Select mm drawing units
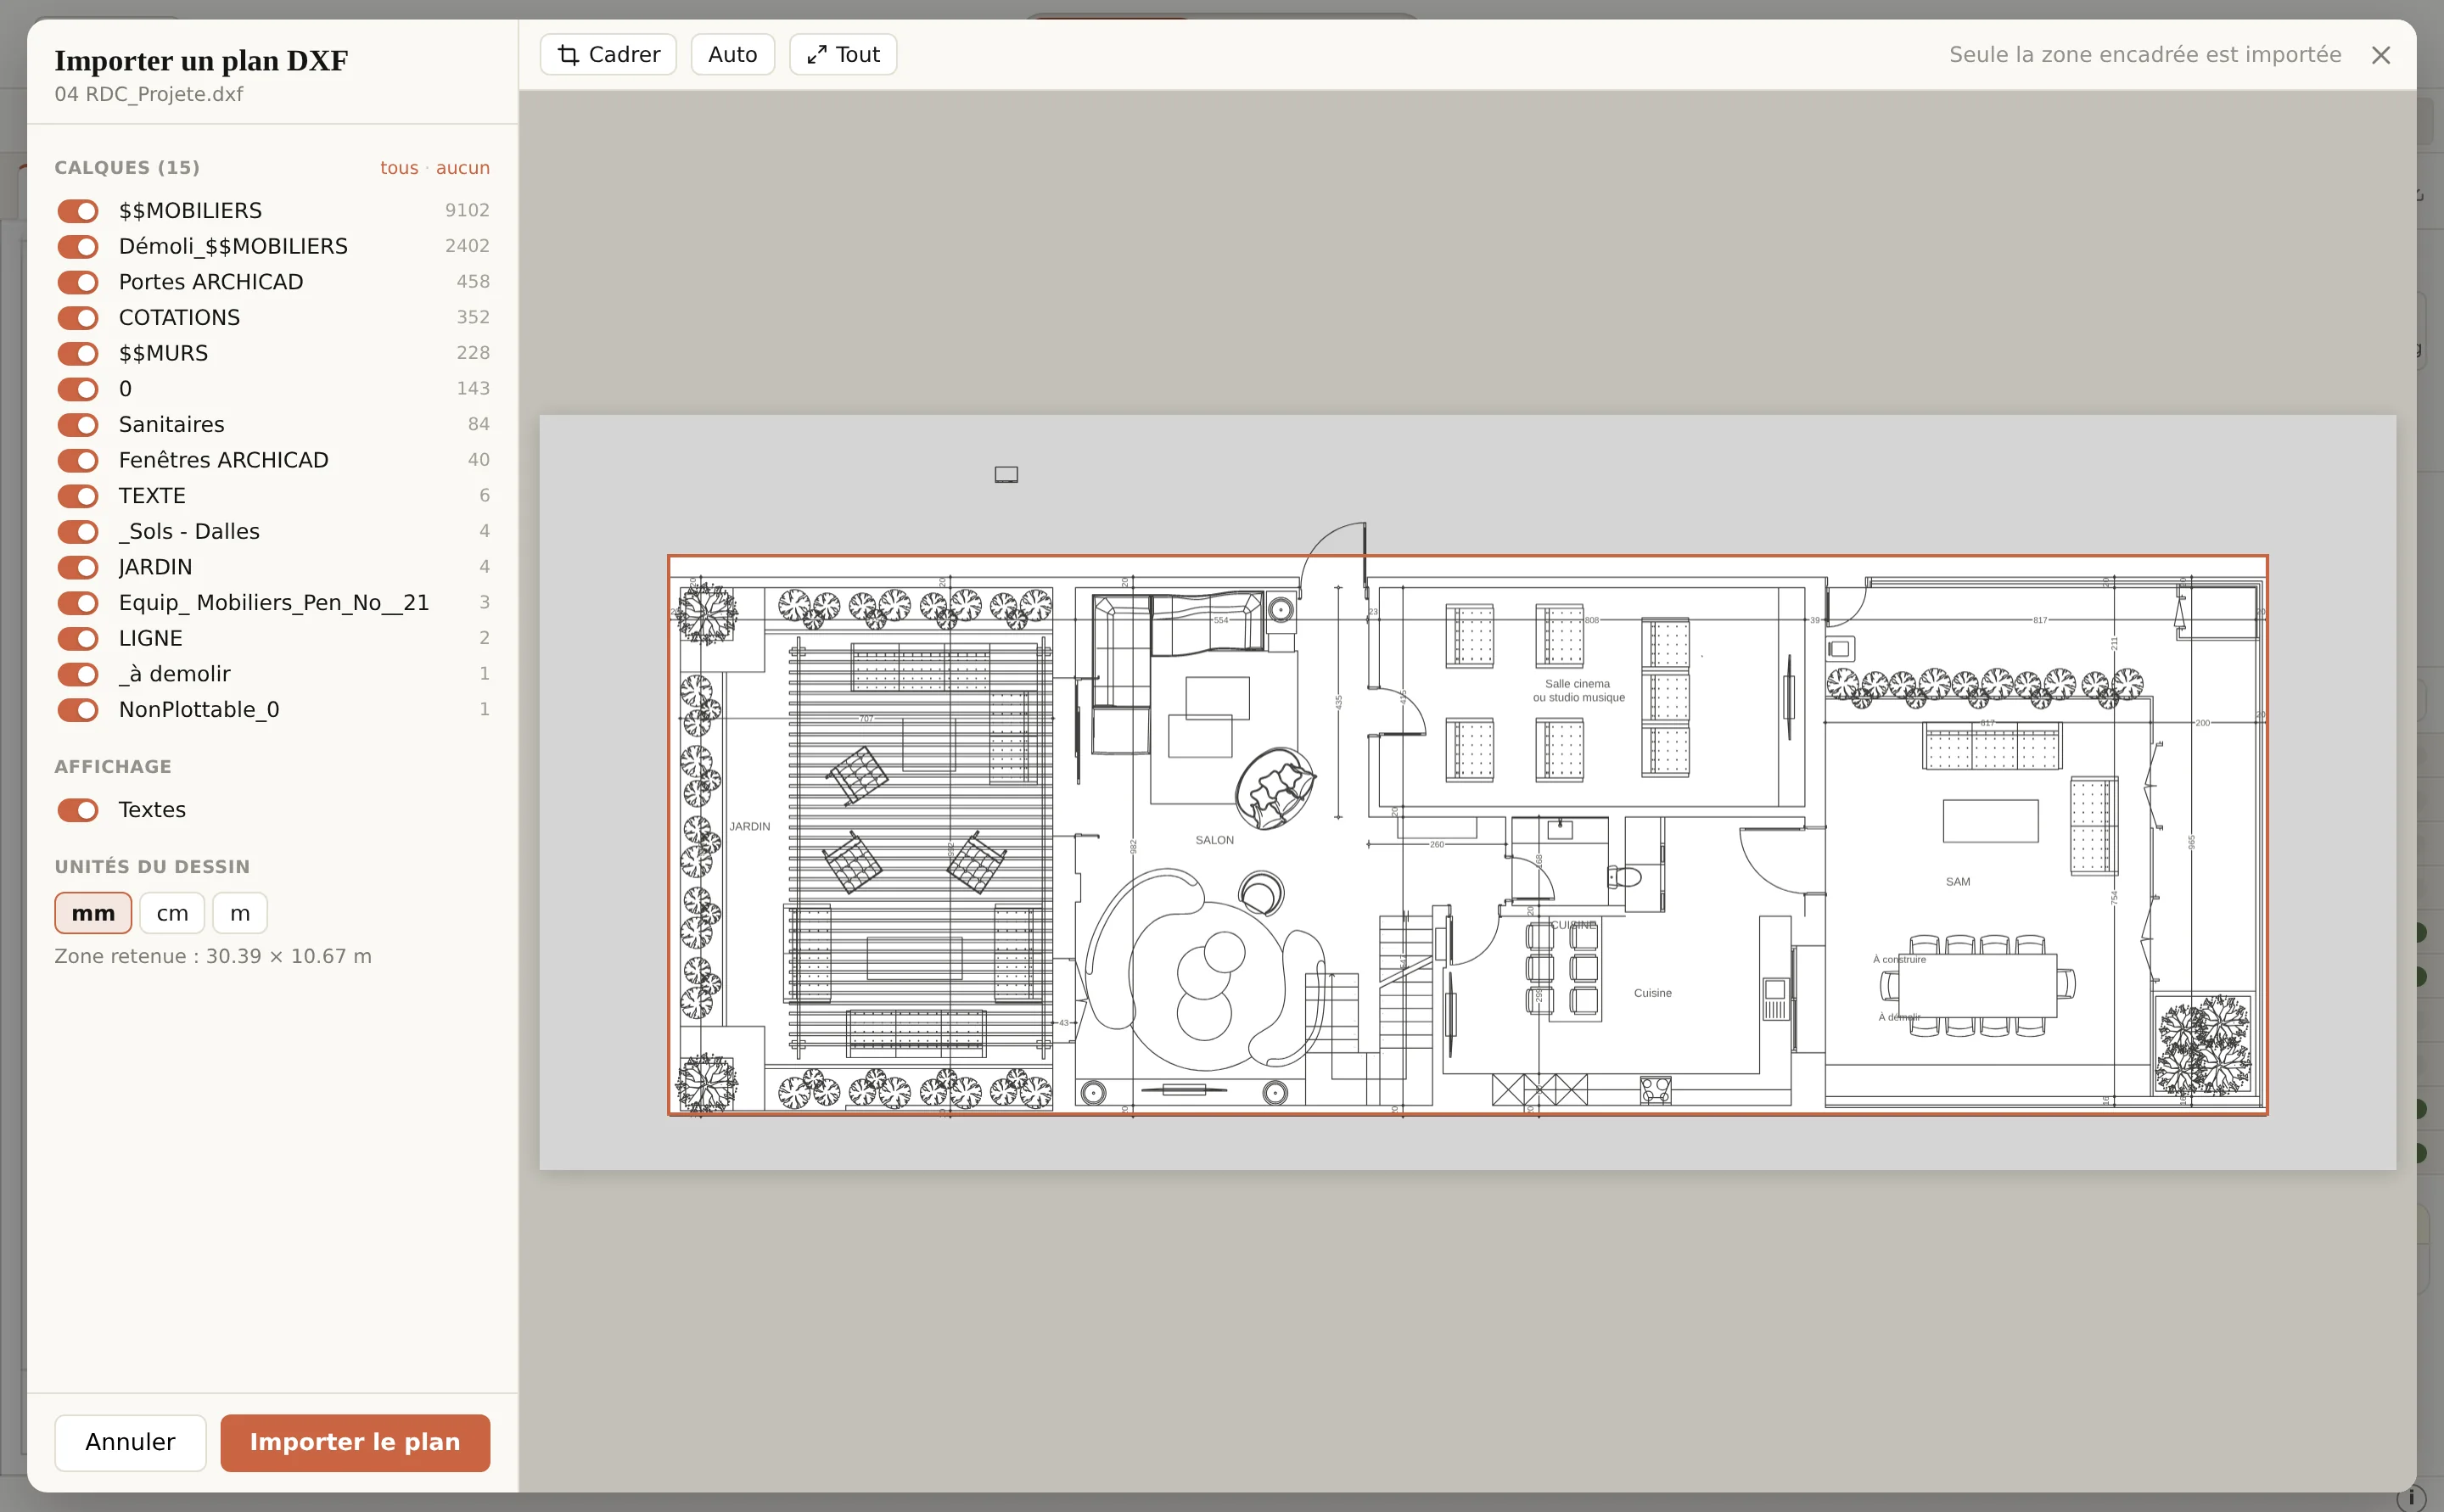This screenshot has width=2444, height=1512. tap(93, 913)
